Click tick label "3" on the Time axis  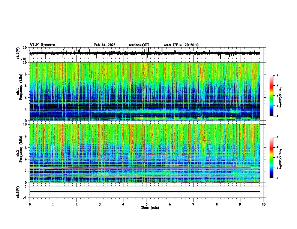click(x=100, y=204)
